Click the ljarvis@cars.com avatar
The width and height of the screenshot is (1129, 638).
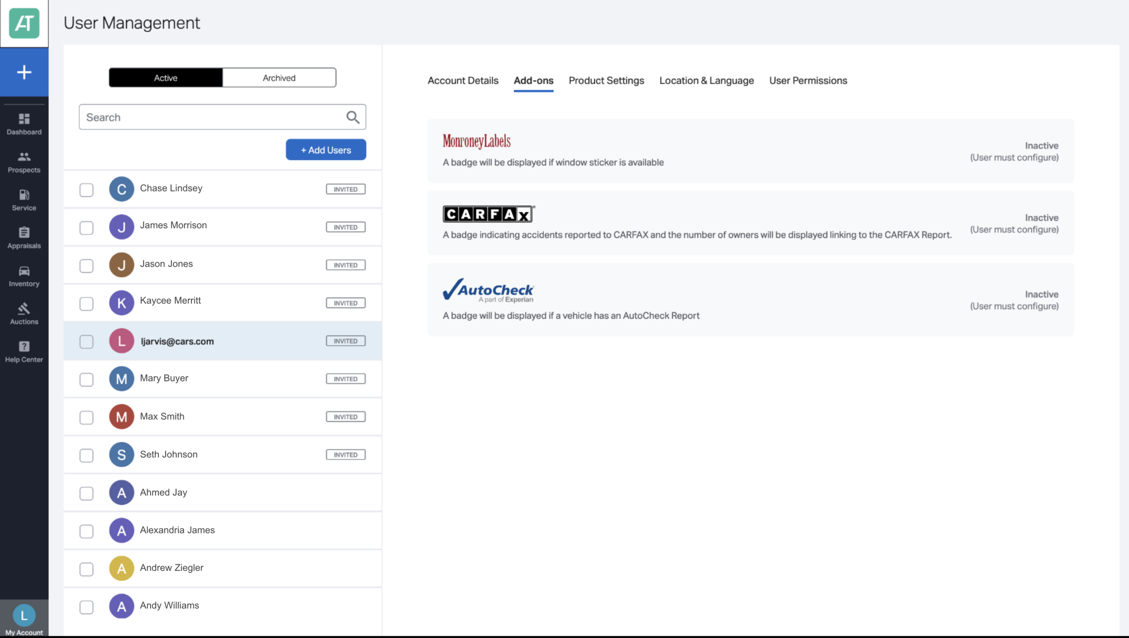pos(122,341)
